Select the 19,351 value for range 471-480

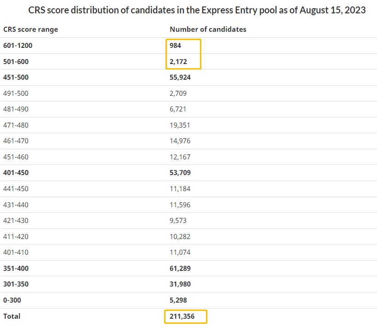[x=180, y=125]
